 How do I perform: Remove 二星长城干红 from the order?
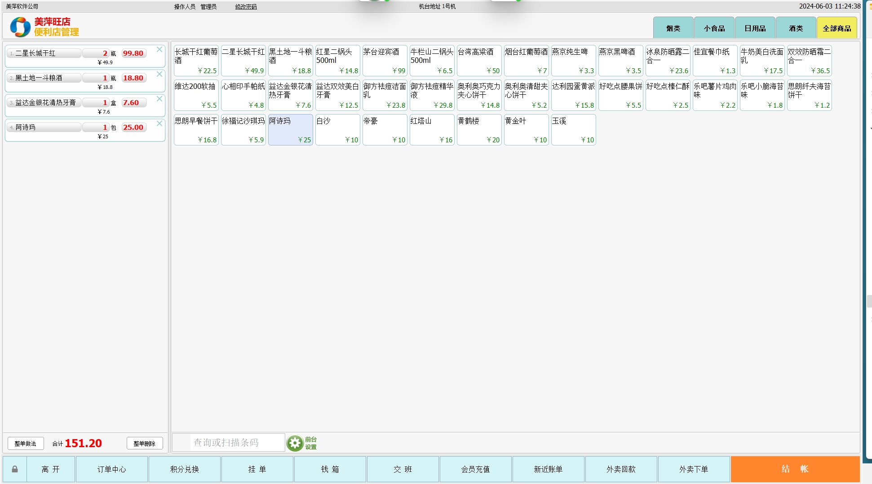click(159, 49)
